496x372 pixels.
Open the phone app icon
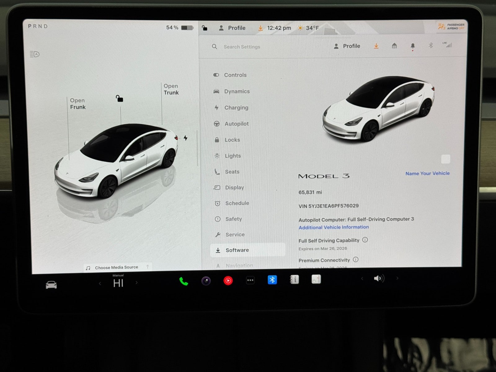tap(184, 281)
